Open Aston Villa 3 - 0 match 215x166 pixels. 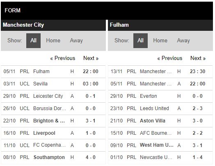pyautogui.click(x=160, y=121)
